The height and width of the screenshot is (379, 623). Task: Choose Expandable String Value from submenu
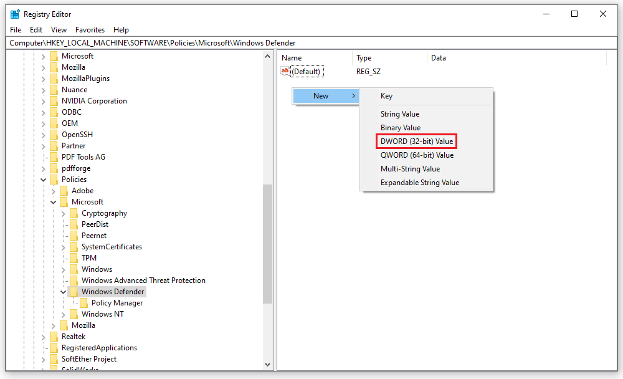[426, 183]
